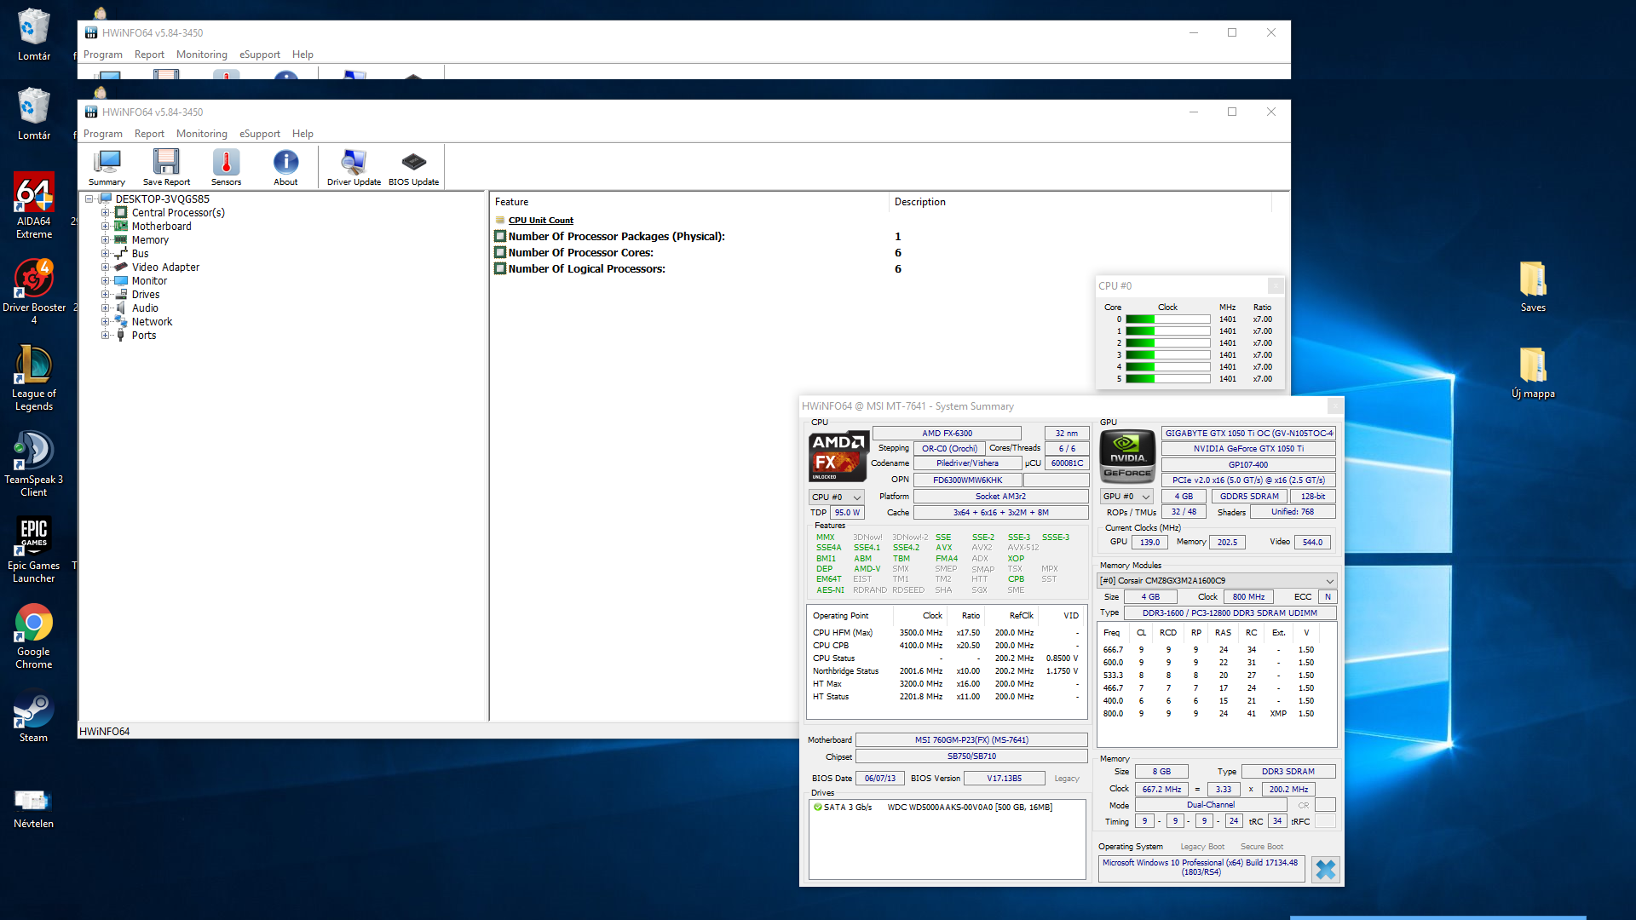Viewport: 1636px width, 920px height.
Task: Expand the Central Processor(s) tree node
Action: pos(105,213)
